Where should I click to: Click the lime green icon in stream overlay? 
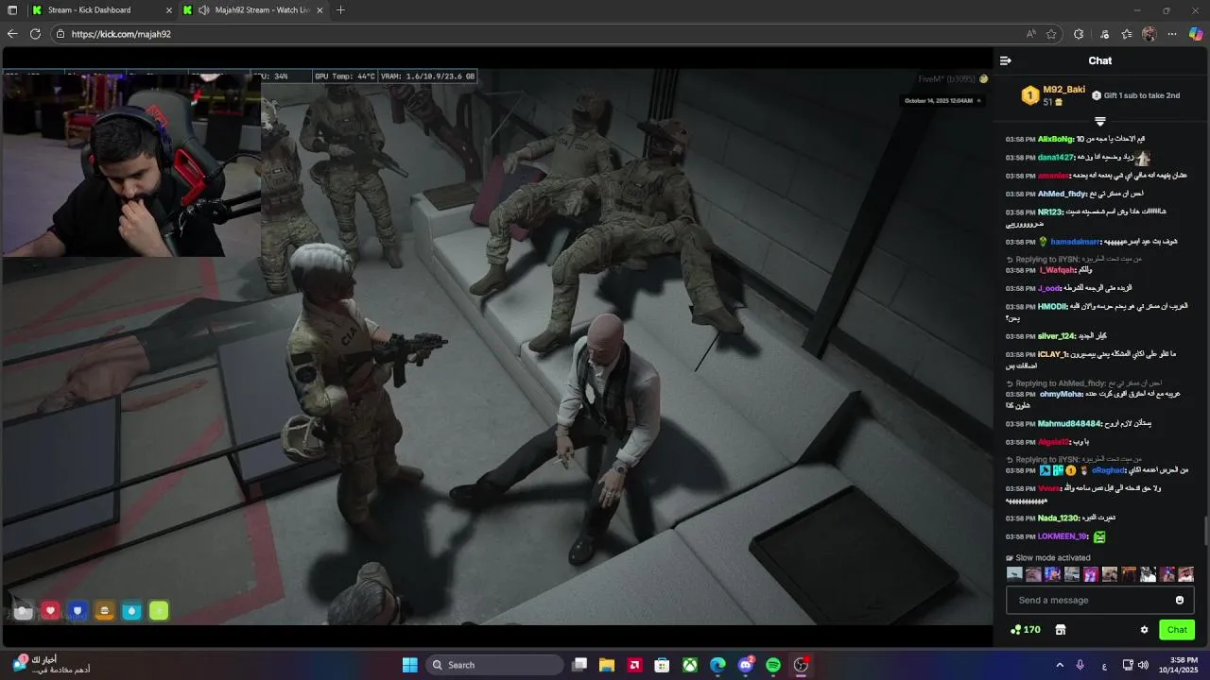pos(159,611)
